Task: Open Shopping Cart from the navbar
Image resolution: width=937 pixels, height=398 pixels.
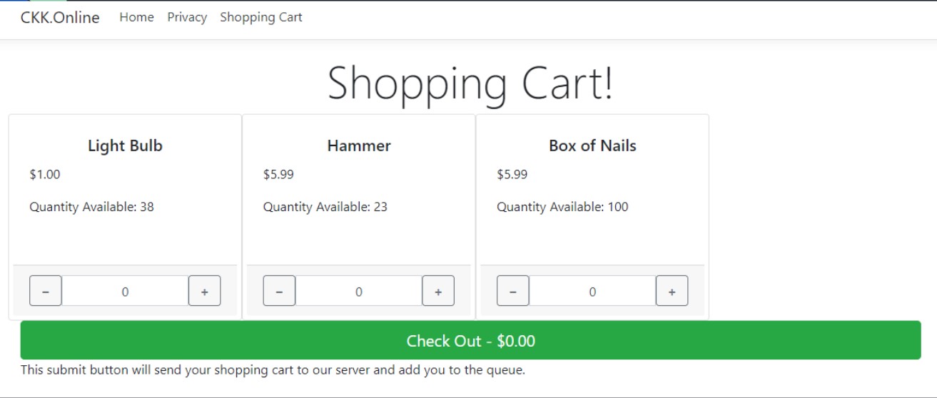Action: pyautogui.click(x=261, y=17)
